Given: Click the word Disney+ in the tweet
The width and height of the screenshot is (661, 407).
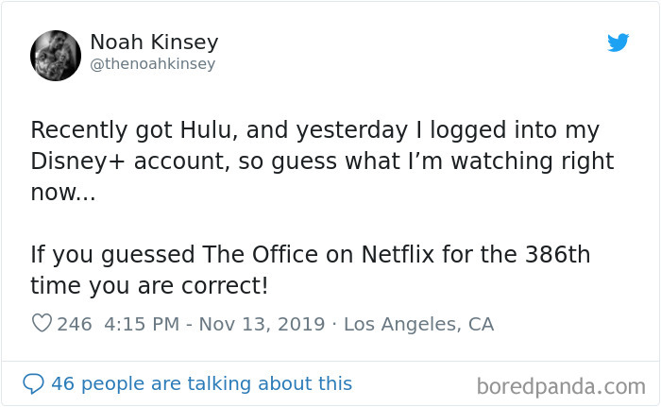Looking at the screenshot, I should [80, 161].
